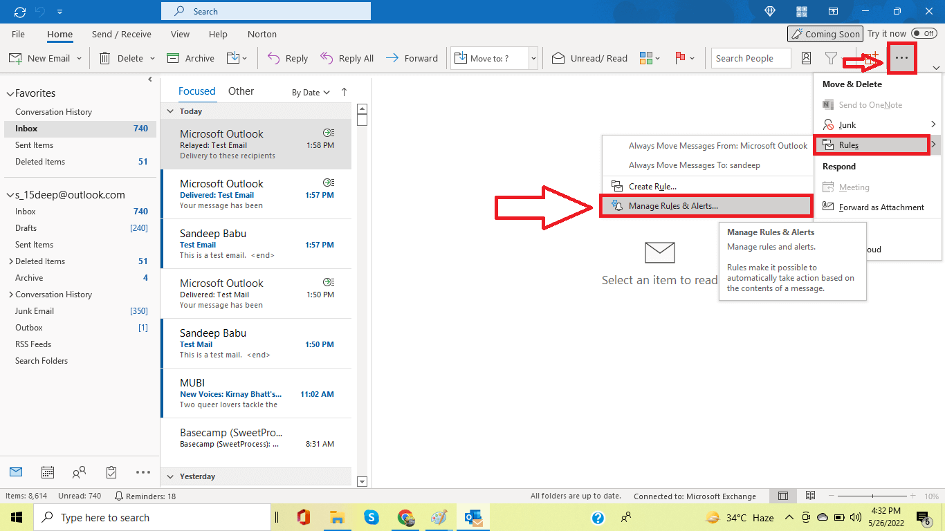Click inside the Search People field
Image resolution: width=945 pixels, height=531 pixels.
[751, 58]
